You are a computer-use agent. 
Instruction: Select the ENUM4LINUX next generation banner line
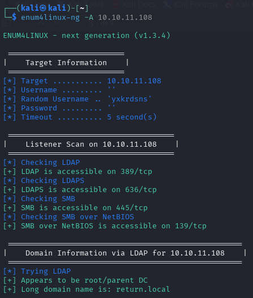[87, 36]
